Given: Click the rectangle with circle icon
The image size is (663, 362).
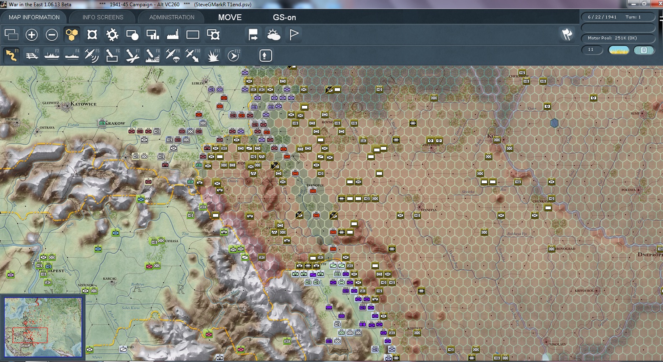Looking at the screenshot, I should (x=132, y=34).
